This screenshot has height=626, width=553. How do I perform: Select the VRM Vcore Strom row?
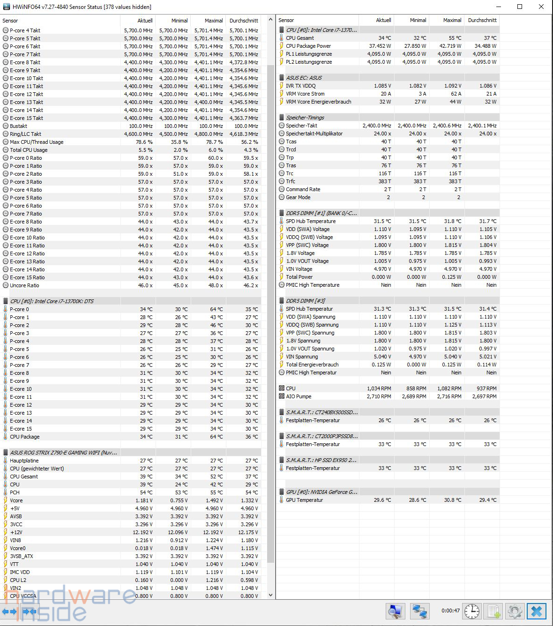click(x=388, y=94)
